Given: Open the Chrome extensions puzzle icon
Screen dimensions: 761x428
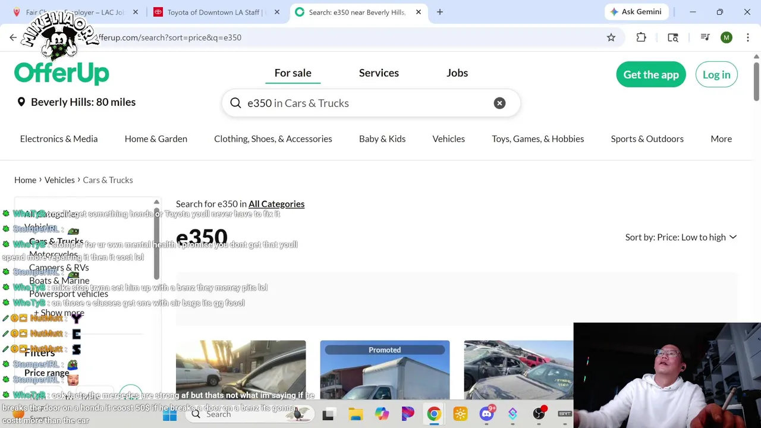Looking at the screenshot, I should coord(641,37).
